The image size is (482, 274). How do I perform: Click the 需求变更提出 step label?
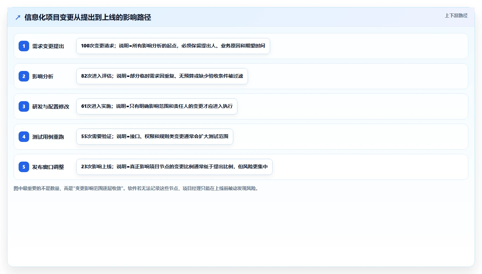48,46
